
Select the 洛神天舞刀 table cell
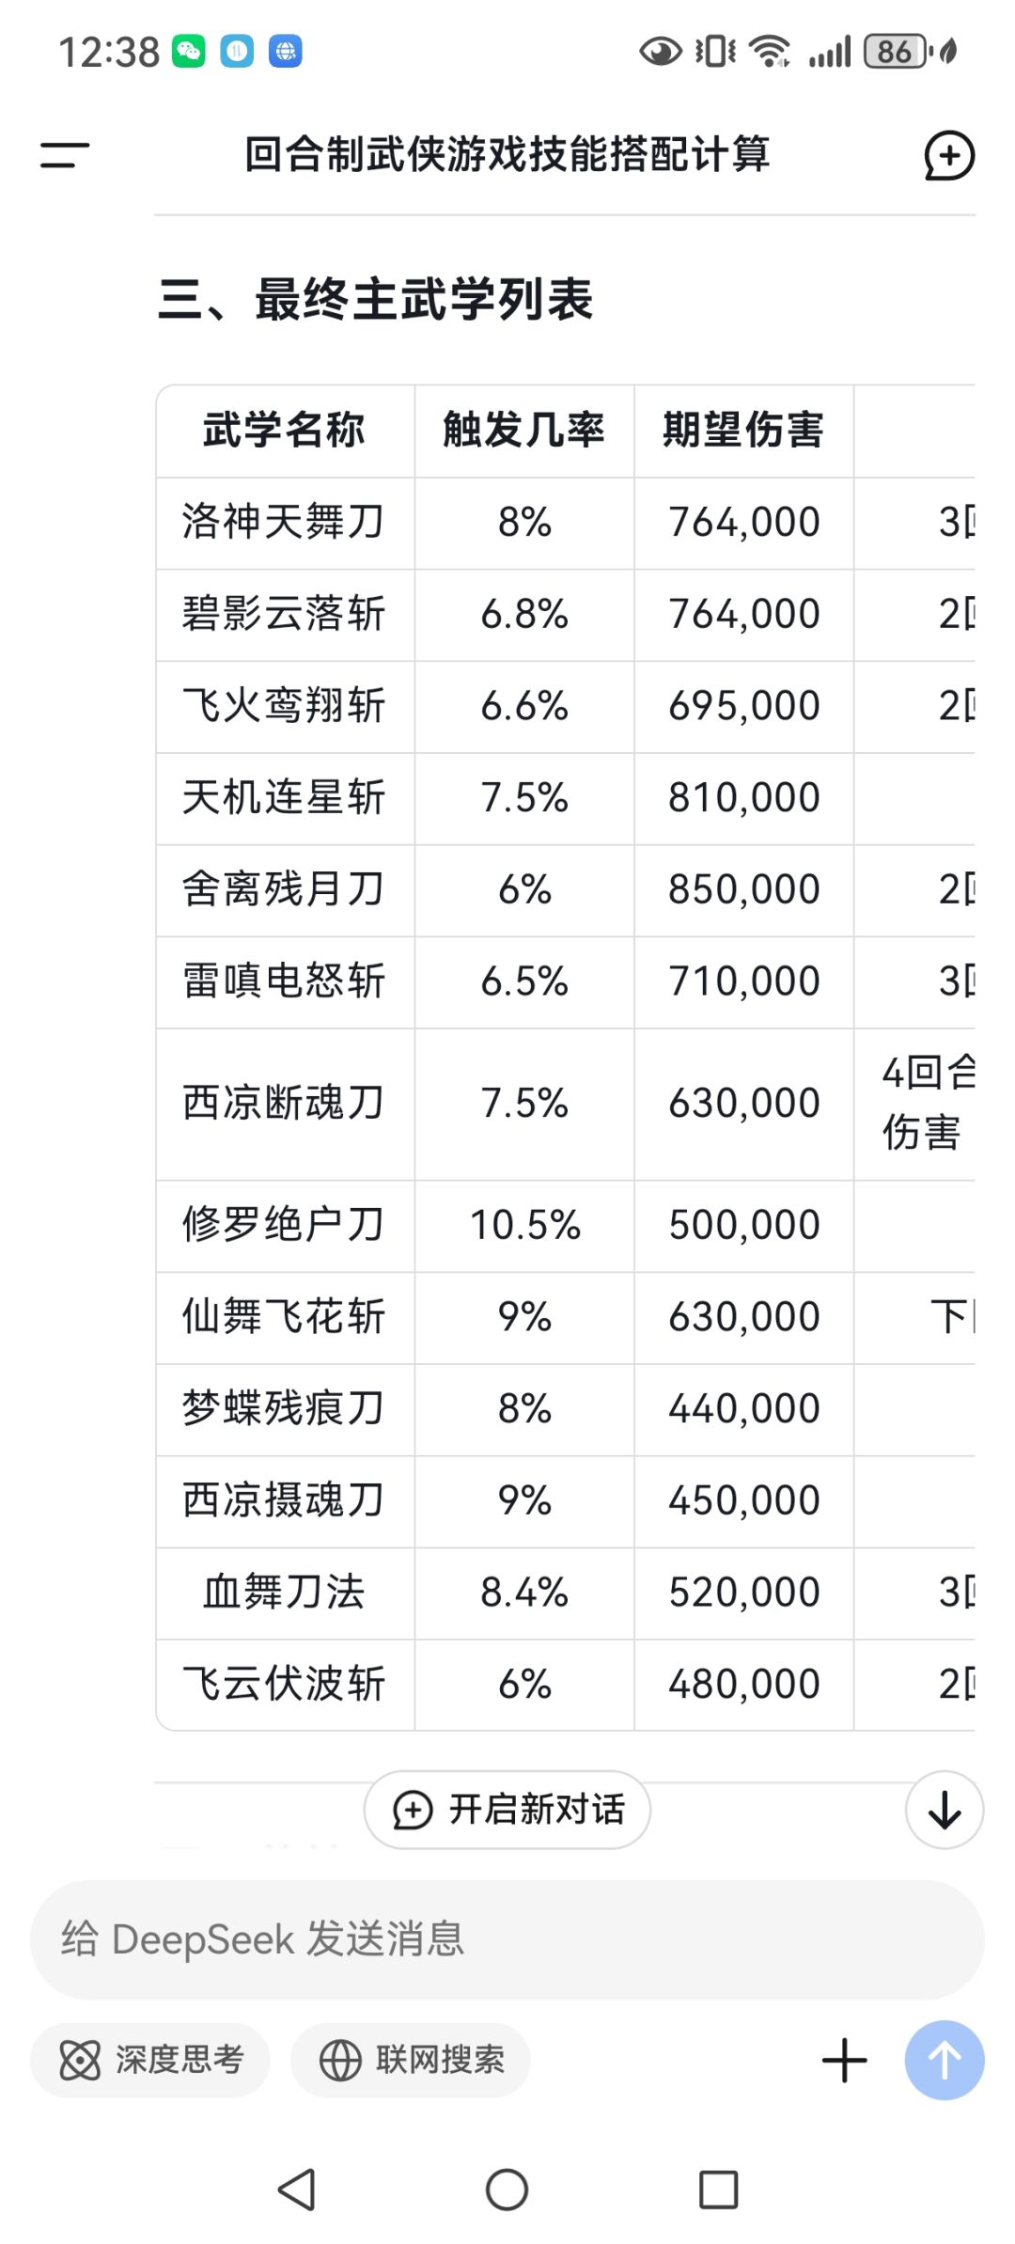[284, 522]
